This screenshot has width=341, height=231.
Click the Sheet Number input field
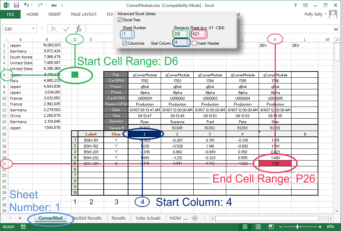127,34
